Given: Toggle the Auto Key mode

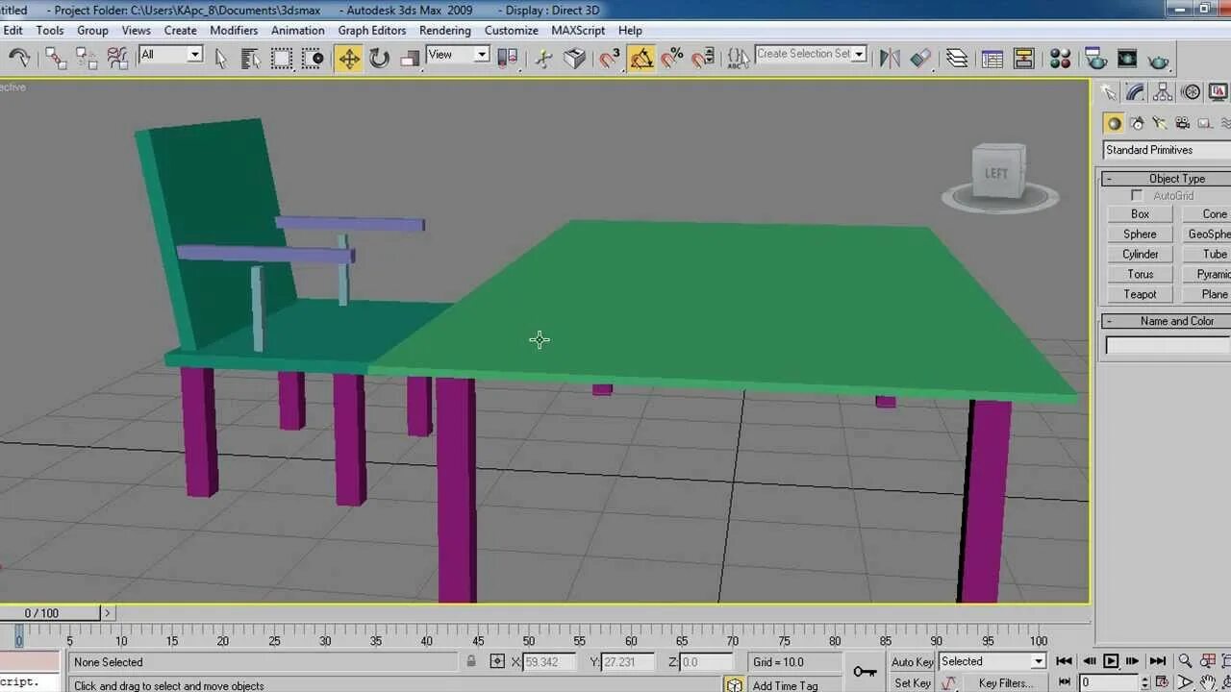Looking at the screenshot, I should (912, 661).
